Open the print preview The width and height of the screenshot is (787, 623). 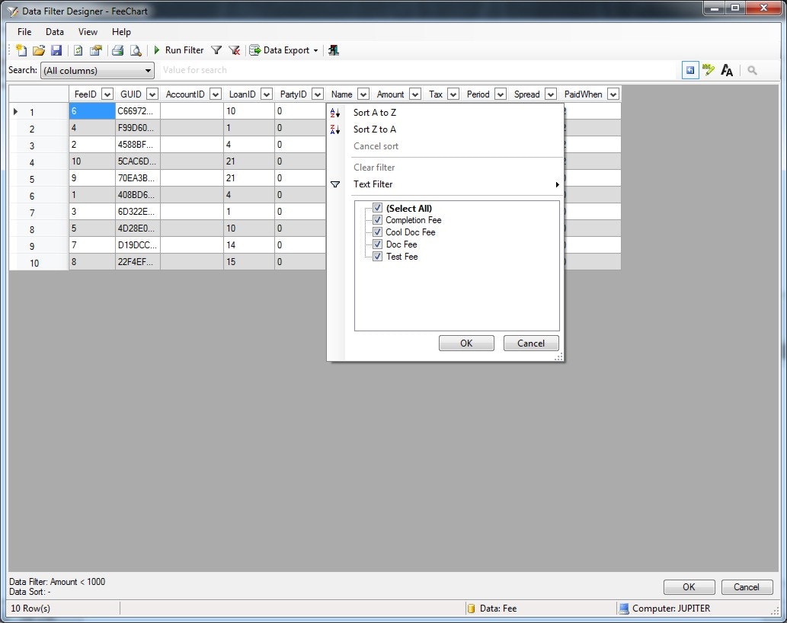(135, 50)
